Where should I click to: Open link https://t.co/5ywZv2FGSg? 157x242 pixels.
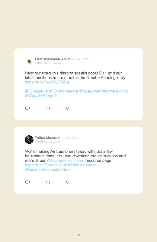click(x=47, y=82)
